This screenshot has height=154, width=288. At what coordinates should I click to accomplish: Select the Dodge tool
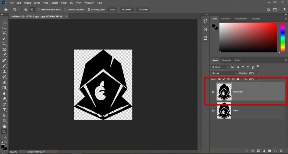pos(4,99)
